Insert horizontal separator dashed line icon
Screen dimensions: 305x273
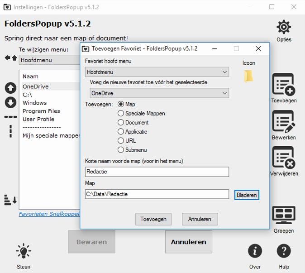coord(10,117)
